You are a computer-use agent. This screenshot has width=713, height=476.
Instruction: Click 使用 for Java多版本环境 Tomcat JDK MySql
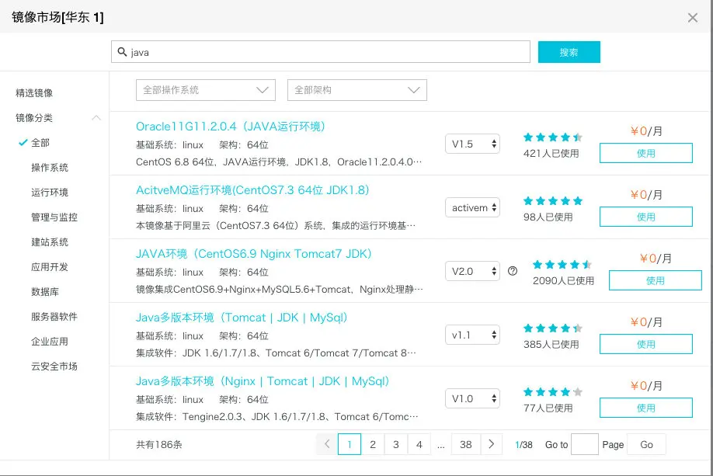click(x=645, y=344)
